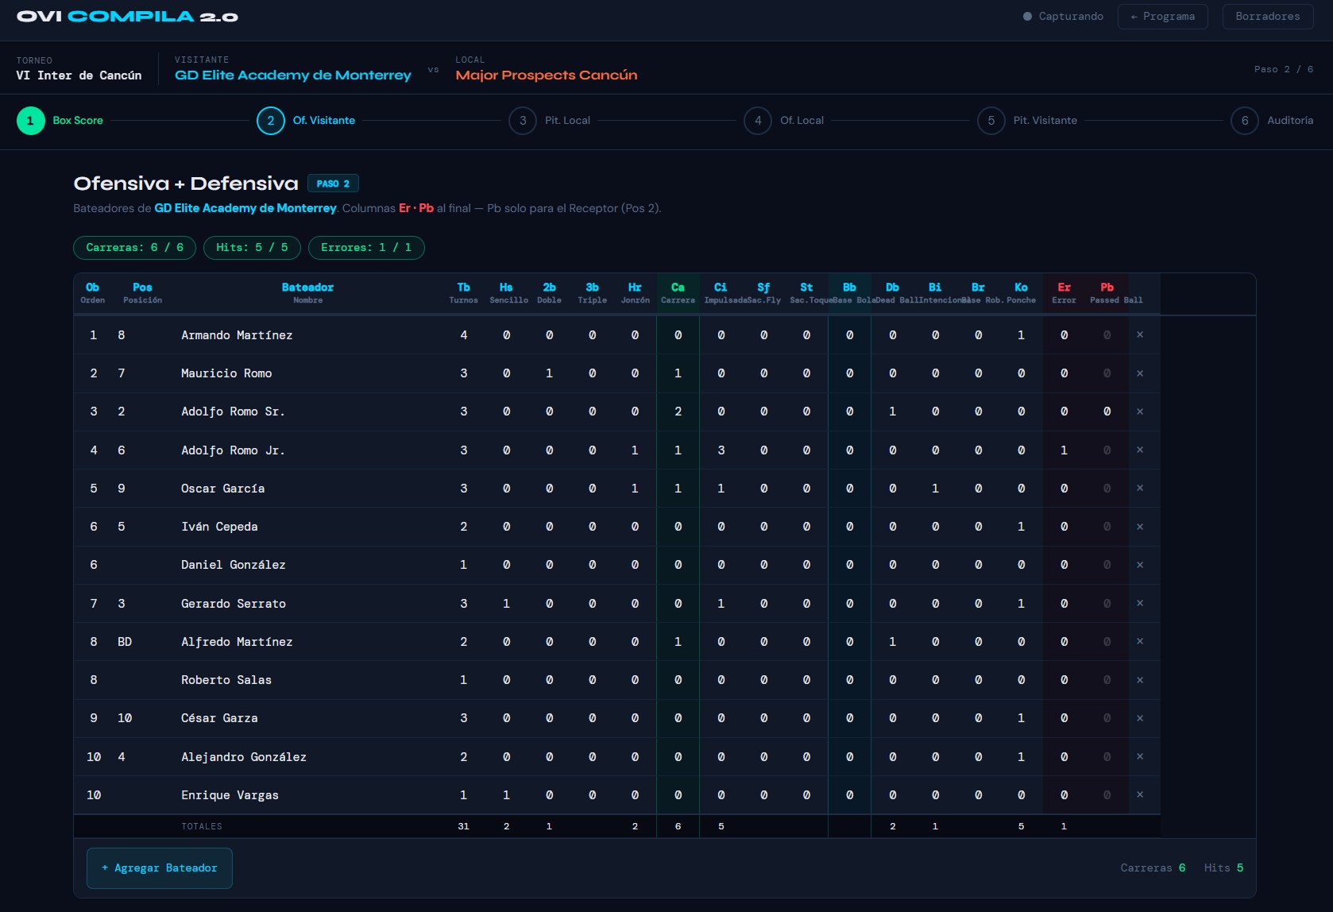This screenshot has height=912, width=1333.
Task: Delete the Oscar García batter row
Action: pos(1140,489)
